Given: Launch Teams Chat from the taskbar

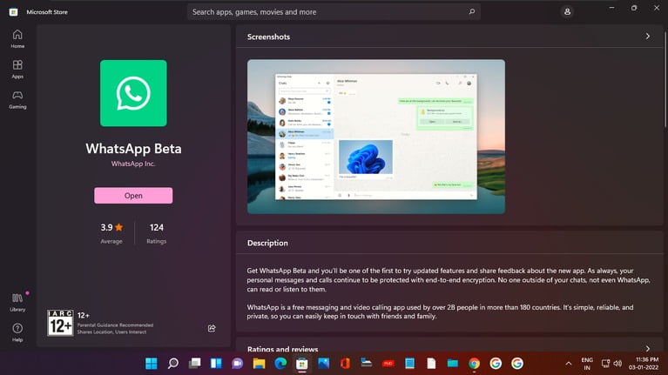Looking at the screenshot, I should tap(237, 363).
